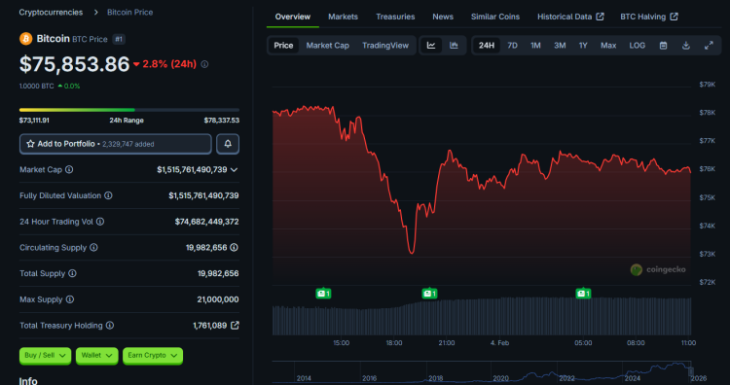This screenshot has height=385, width=730.
Task: Click info icon beside Circulating Supply label
Action: [93, 248]
